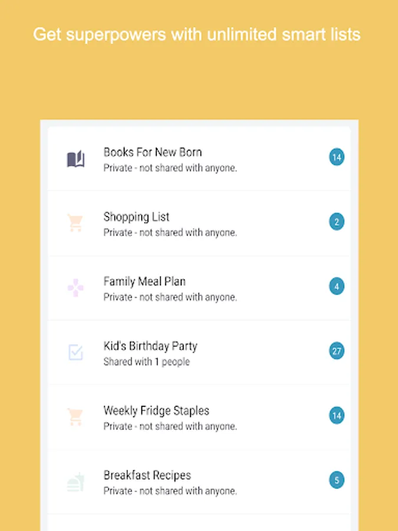This screenshot has width=398, height=531.
Task: Select the Weekly Fridge Staples title
Action: (156, 411)
